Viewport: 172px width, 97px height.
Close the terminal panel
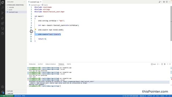click(x=170, y=64)
